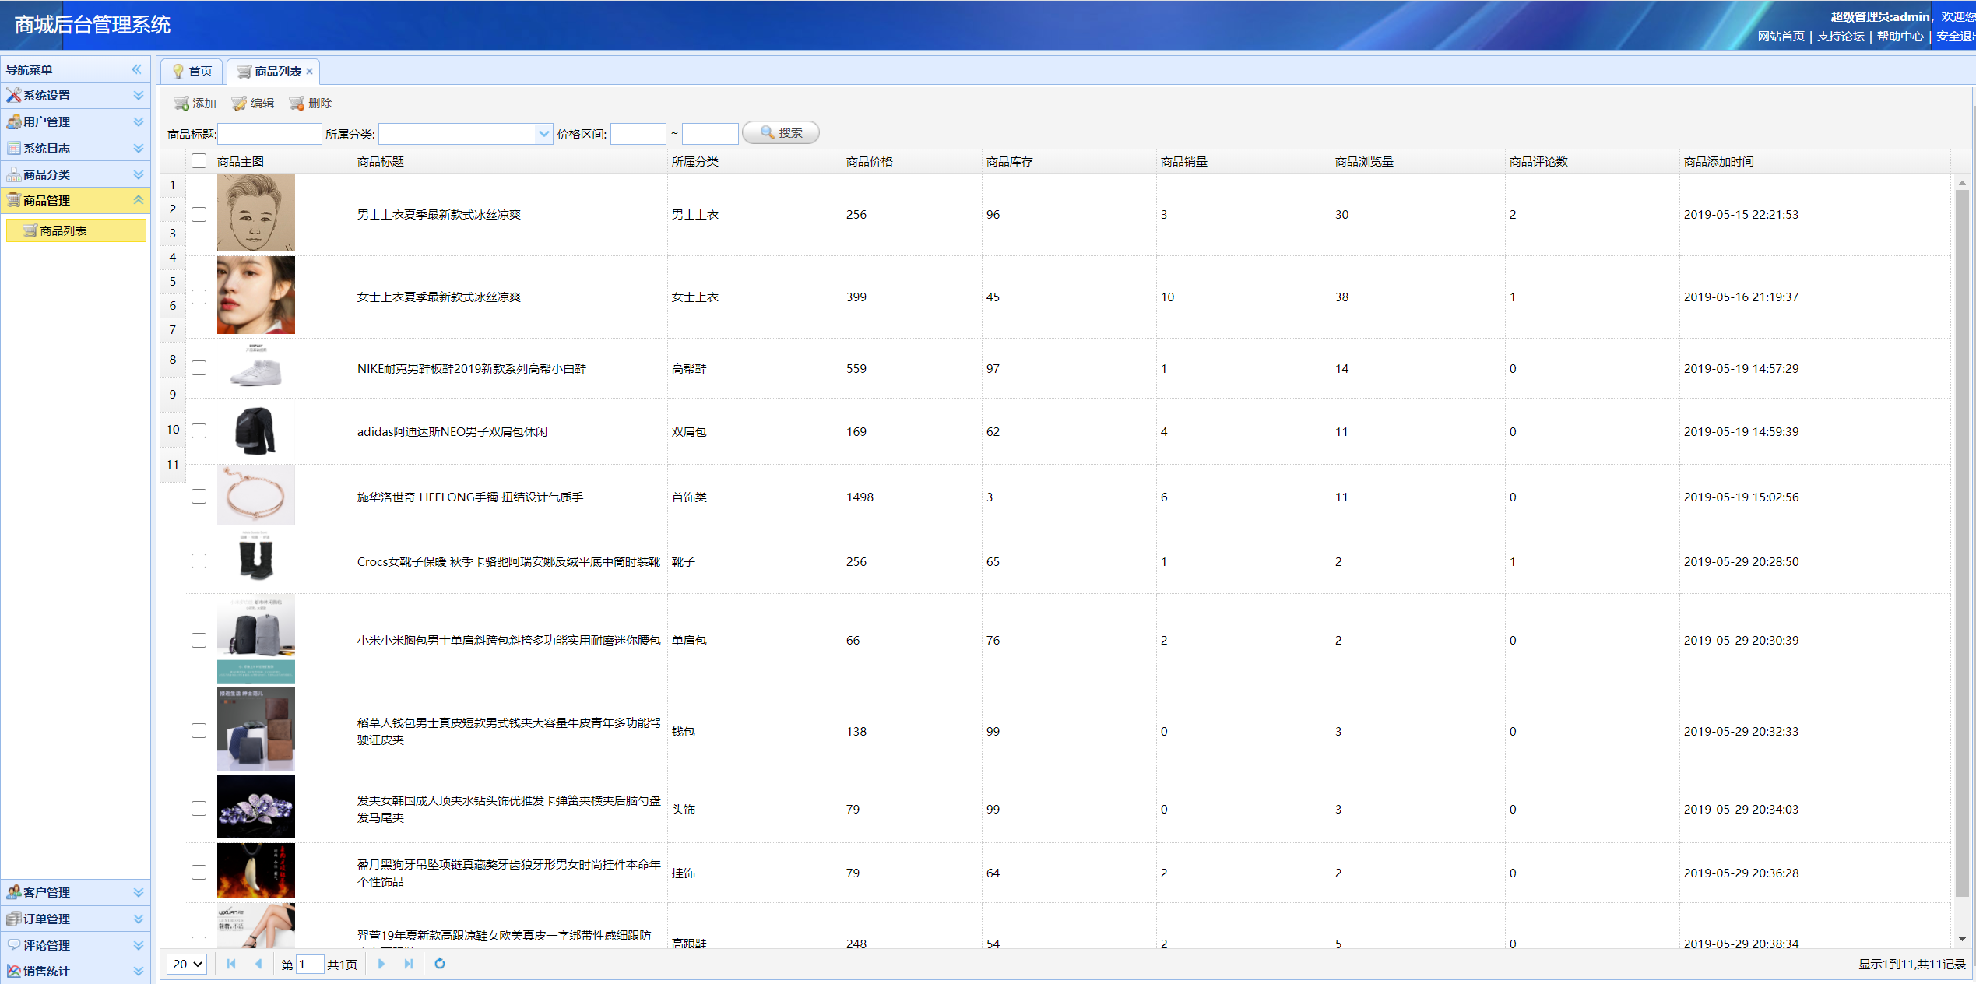Open 商品列表 in the sidebar tree
Screen dimensions: 1976x984
[x=76, y=231]
